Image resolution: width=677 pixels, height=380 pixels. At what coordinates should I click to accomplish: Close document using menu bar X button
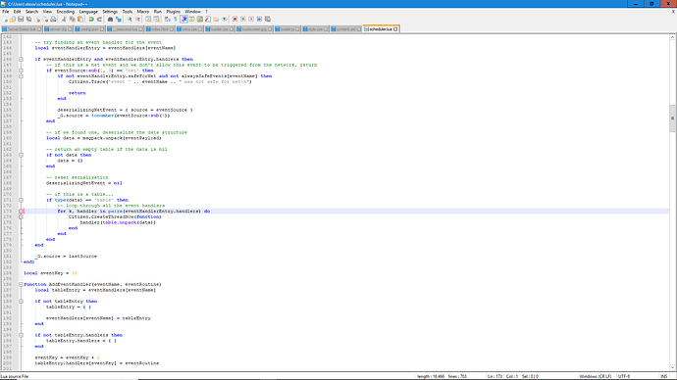click(673, 12)
